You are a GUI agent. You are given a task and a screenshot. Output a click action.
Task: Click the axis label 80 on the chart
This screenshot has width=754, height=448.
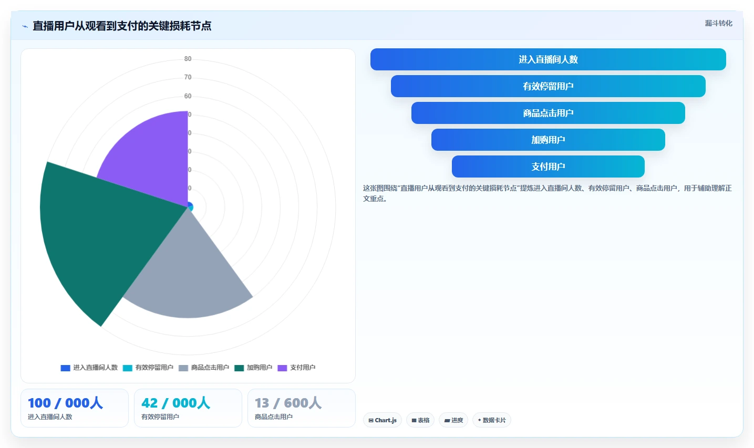tap(188, 59)
